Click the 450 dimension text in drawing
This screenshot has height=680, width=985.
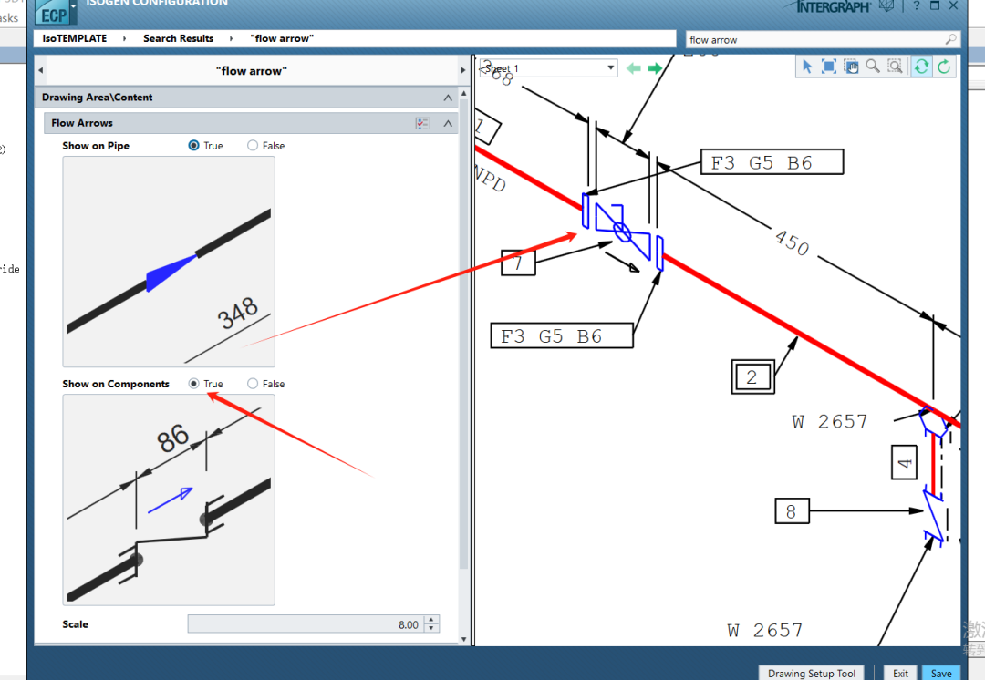click(x=793, y=242)
